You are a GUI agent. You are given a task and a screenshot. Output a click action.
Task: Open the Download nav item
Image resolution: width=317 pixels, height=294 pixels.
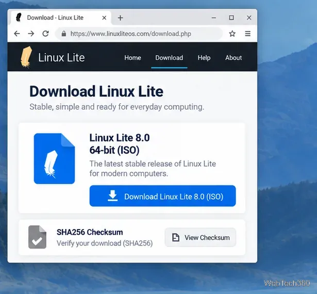[x=169, y=58]
